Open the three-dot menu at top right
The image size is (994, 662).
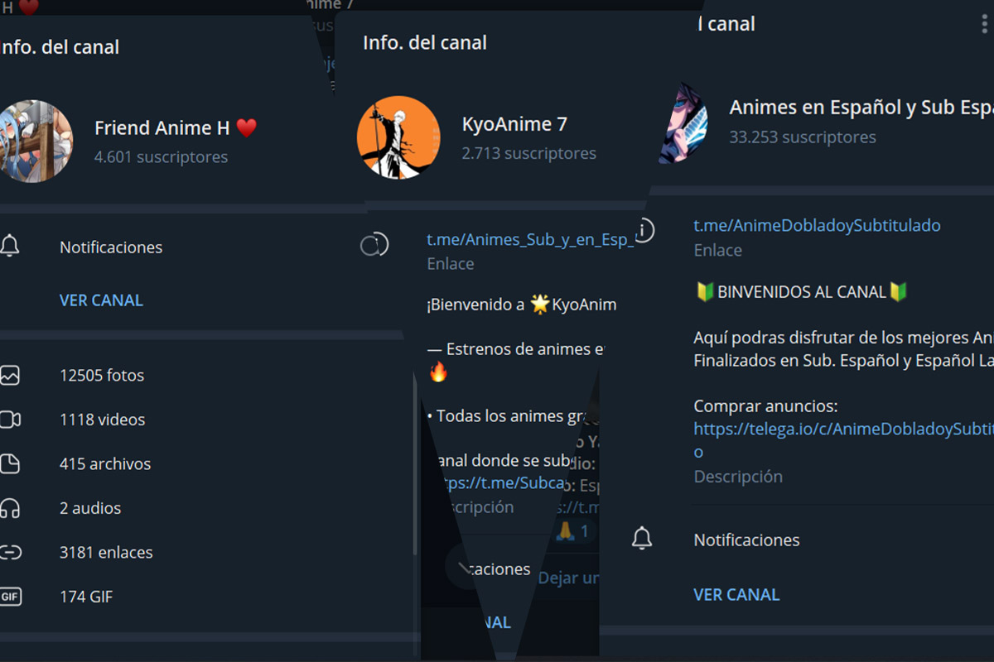click(x=985, y=23)
